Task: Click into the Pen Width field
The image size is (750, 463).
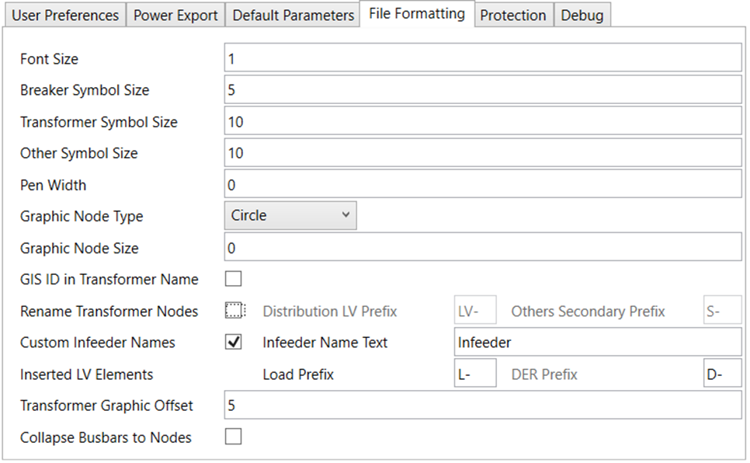Action: [x=482, y=185]
